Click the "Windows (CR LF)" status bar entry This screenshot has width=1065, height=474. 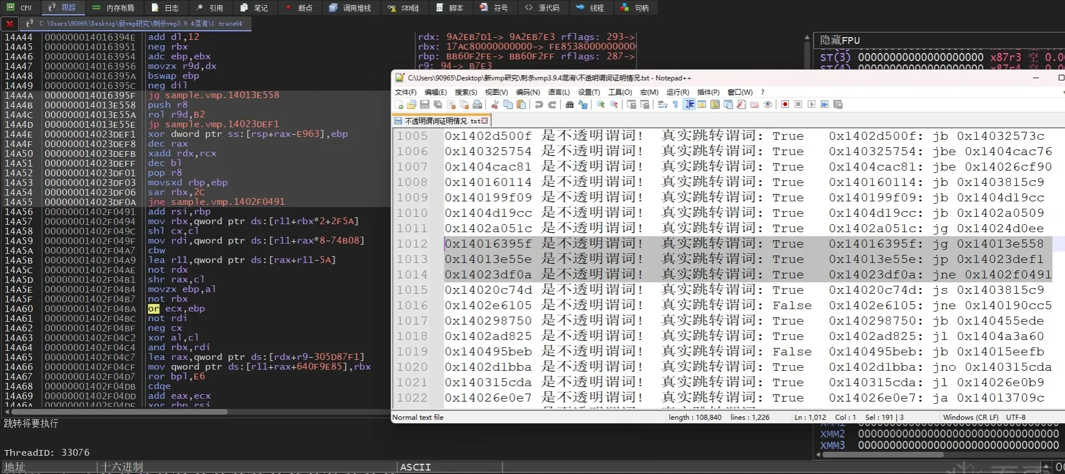coord(971,418)
